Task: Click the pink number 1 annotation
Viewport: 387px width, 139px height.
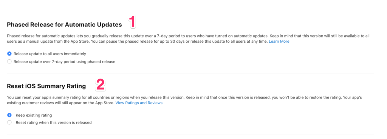Action: coord(132,22)
